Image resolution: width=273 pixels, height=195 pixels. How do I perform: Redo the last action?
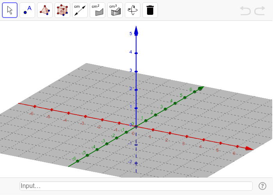click(260, 11)
